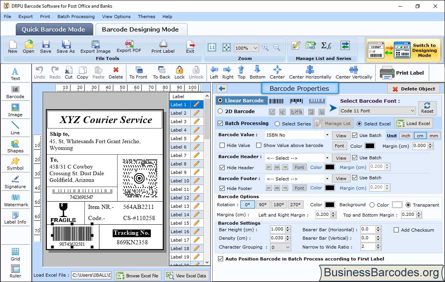Toggle Batch Processing checkbox

[220, 123]
